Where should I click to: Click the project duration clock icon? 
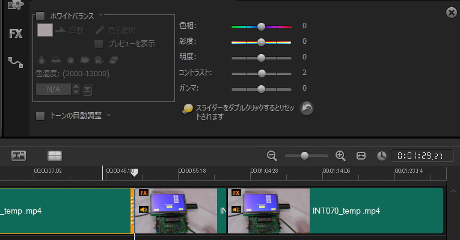point(382,156)
